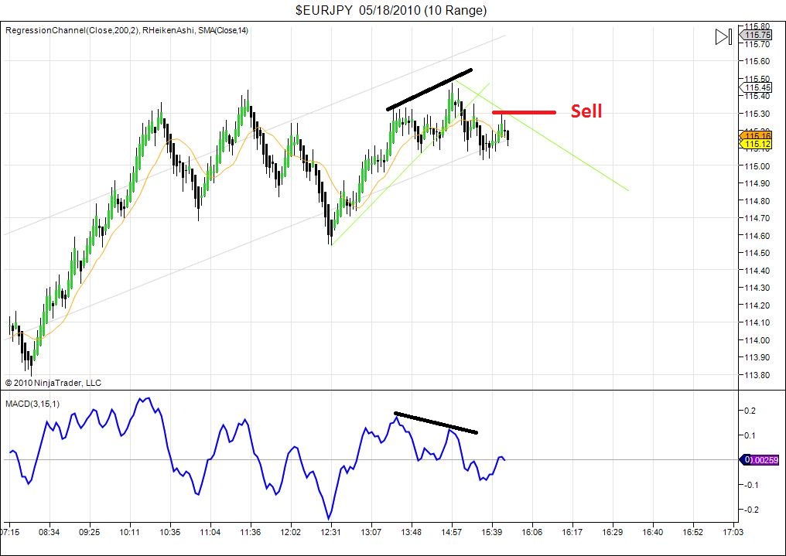
Task: Open the $EURJPY 05/18/2010 chart title
Action: point(391,10)
